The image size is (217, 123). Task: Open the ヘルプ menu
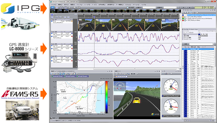143,5
